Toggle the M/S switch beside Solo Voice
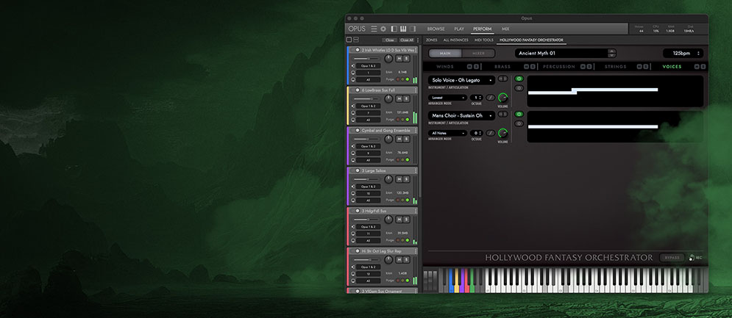 (x=502, y=79)
